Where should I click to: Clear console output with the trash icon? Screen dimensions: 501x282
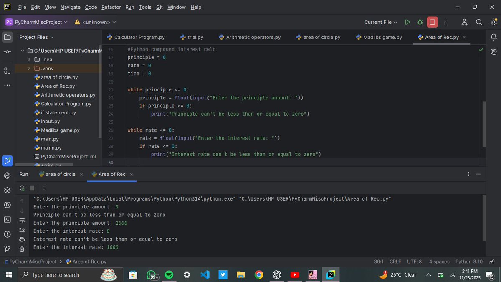(22, 248)
